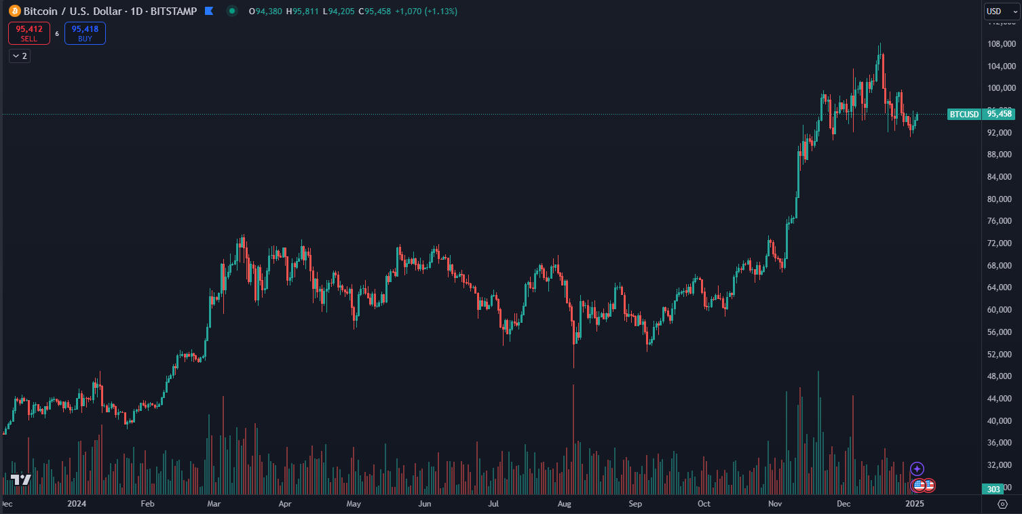The image size is (1022, 514).
Task: Click the green 303 volume value tag
Action: click(993, 489)
